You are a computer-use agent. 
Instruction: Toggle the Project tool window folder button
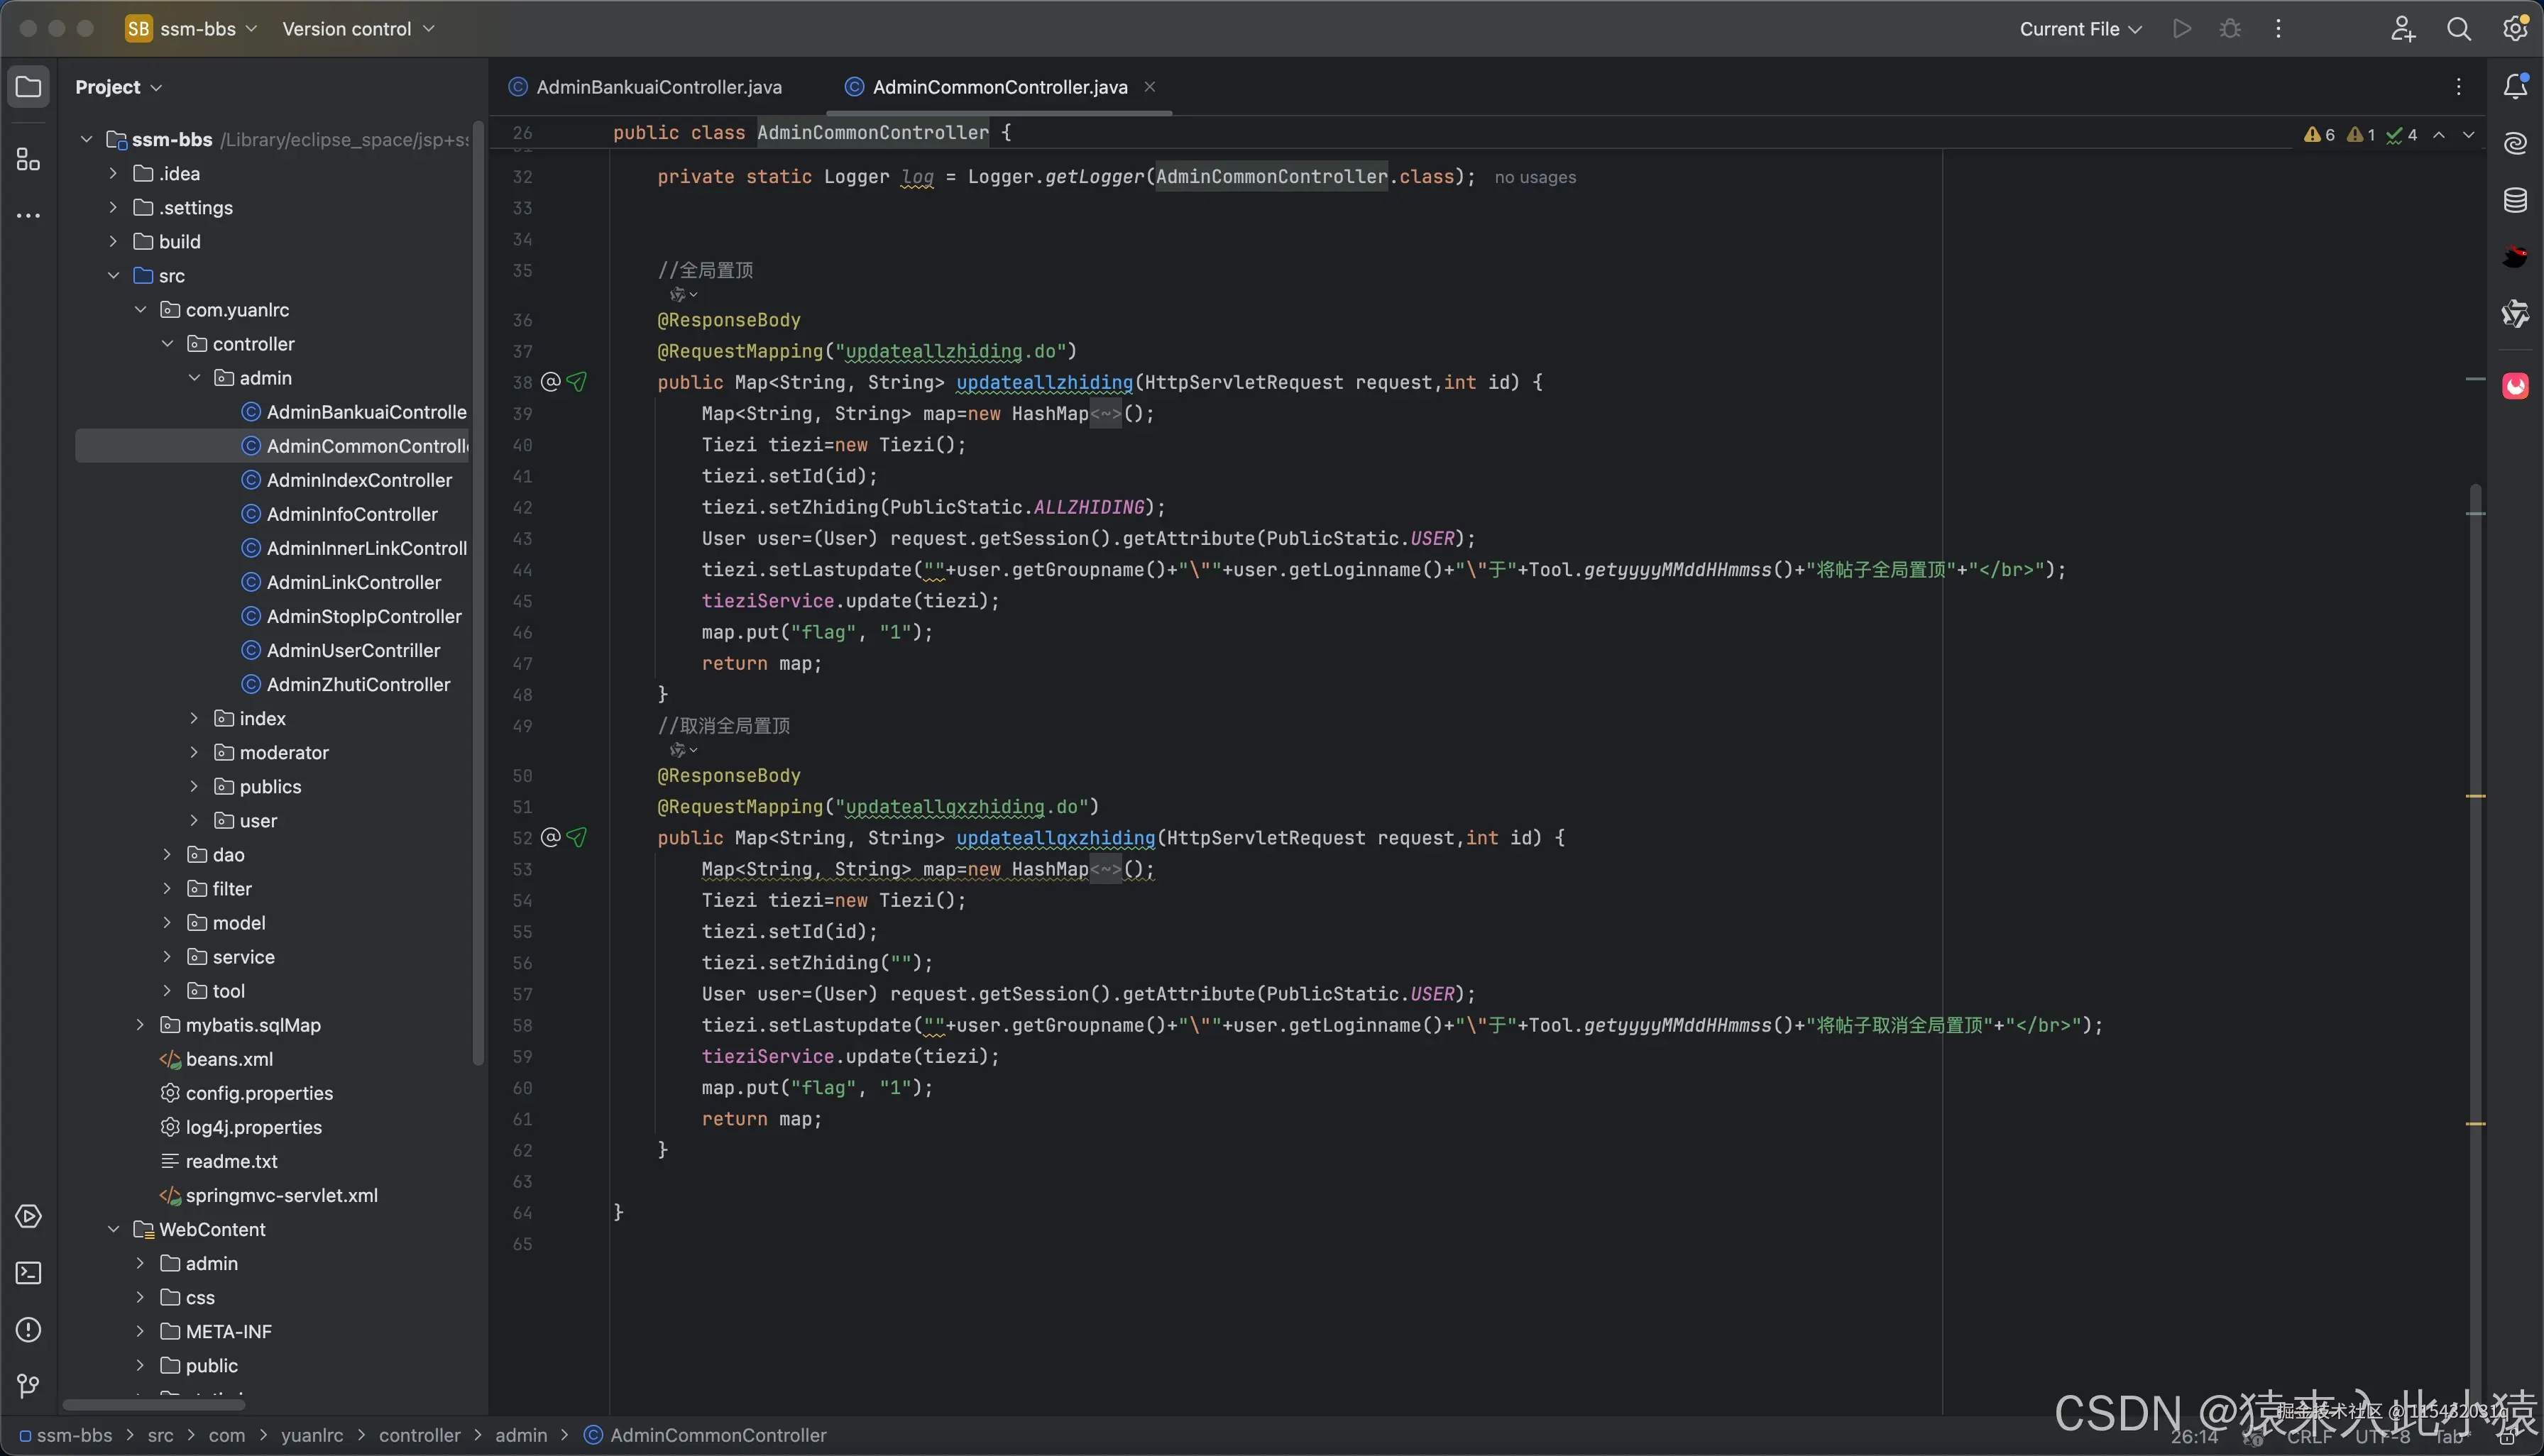tap(28, 87)
